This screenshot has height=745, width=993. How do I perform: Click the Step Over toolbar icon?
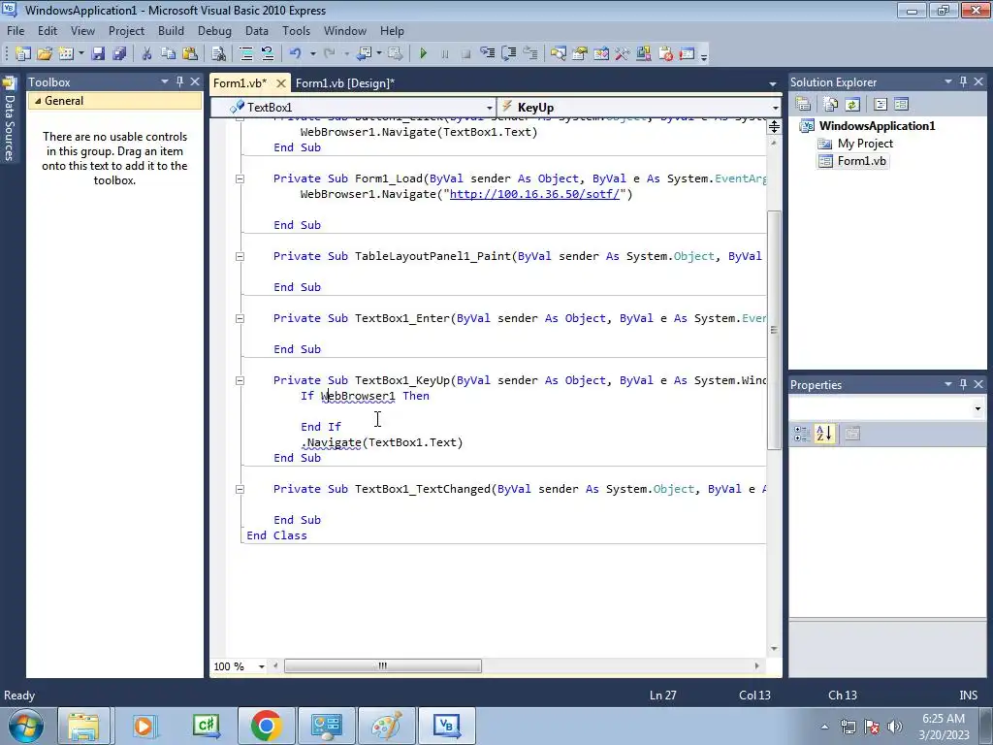point(508,54)
